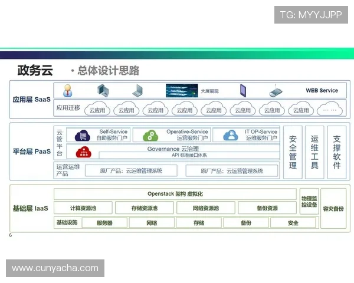
Task: Select the IT OP-Service 运维服务门户 box
Action: click(x=246, y=135)
